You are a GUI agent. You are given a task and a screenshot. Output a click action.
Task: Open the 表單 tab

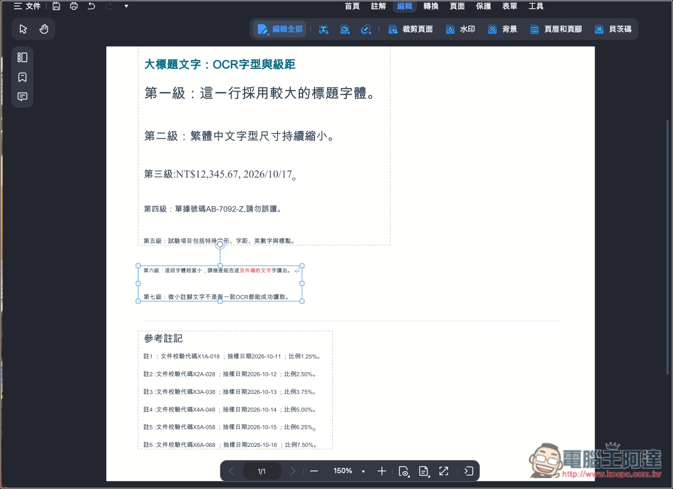510,6
